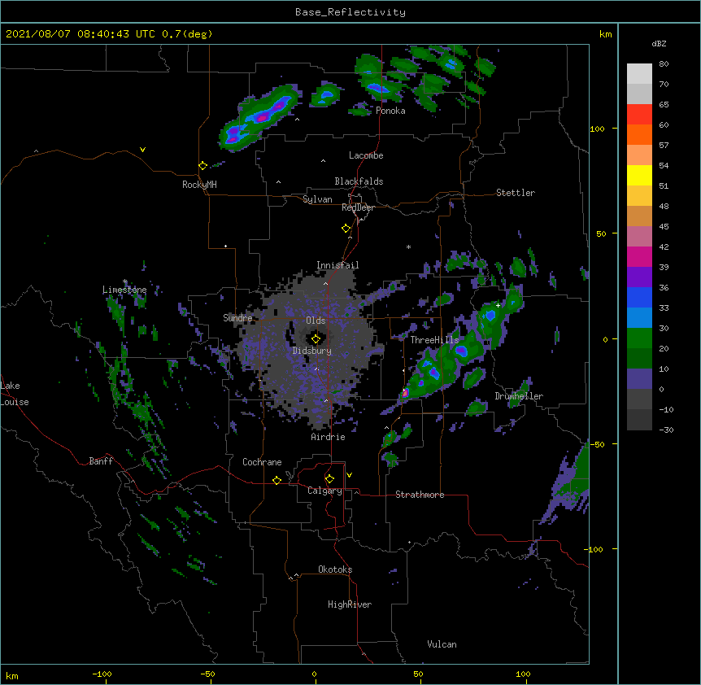Click the Strathmore label
This screenshot has width=701, height=685.
[x=420, y=495]
